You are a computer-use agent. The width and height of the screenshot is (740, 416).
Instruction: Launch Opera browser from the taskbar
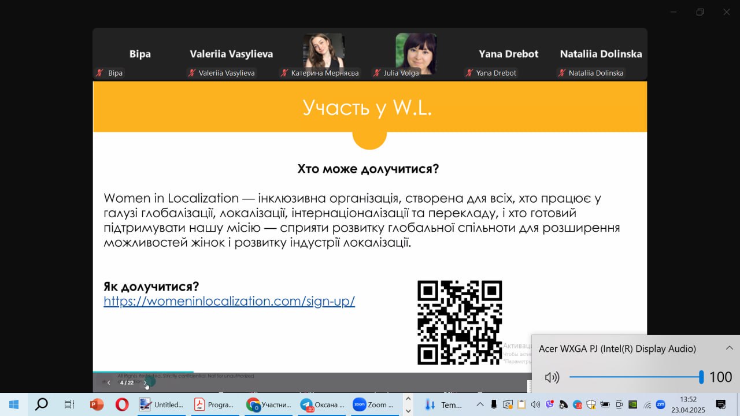click(122, 404)
